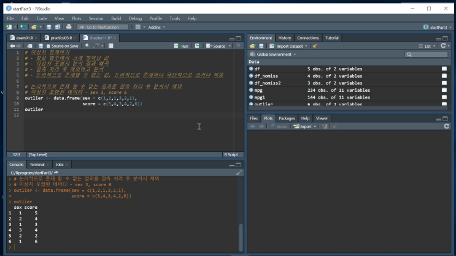
Task: Open an existing file via folder icon
Action: tap(34, 27)
